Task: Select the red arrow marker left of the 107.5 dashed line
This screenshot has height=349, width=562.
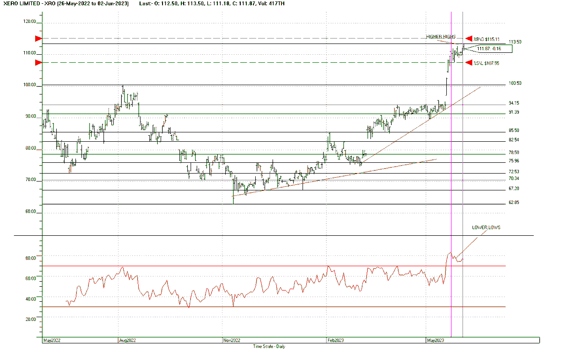Action: tap(39, 62)
